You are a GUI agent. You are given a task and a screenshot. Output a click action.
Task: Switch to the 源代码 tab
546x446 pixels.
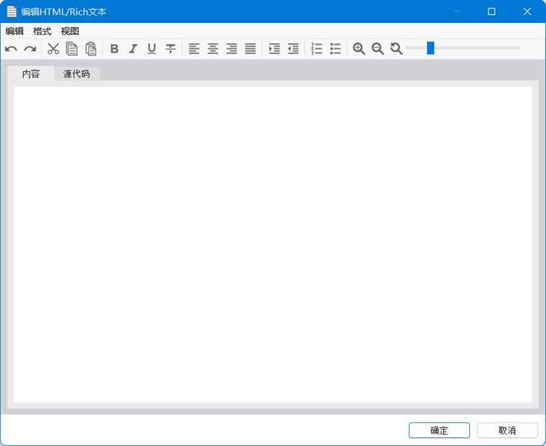tap(77, 73)
